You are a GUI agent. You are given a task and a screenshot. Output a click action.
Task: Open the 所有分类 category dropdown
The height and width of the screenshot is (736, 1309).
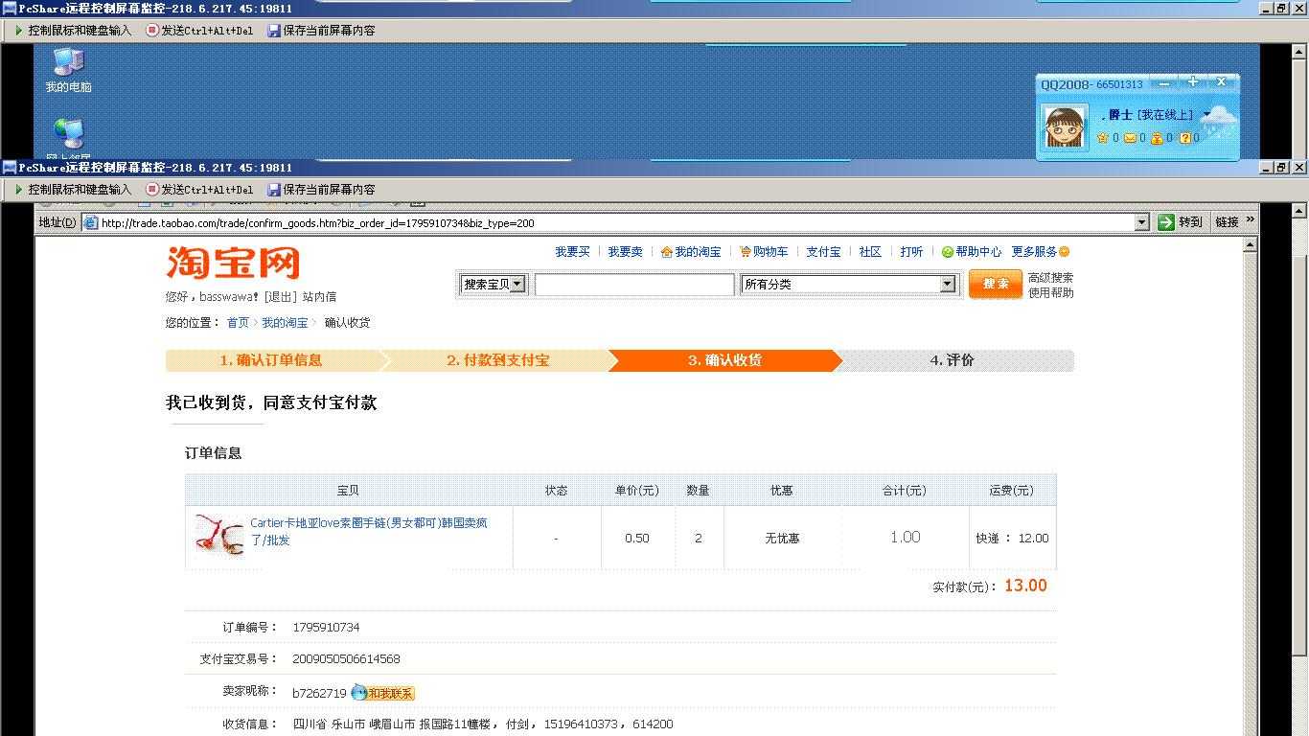(848, 284)
